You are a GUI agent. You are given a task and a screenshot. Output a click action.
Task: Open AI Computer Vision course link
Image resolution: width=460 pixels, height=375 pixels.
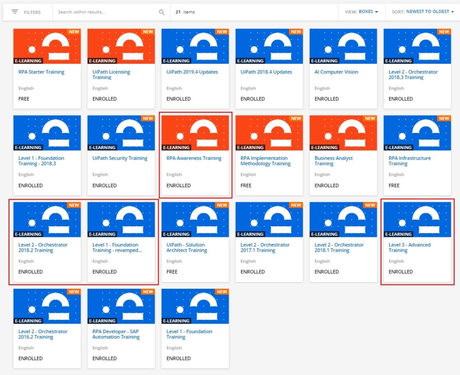[x=336, y=72]
